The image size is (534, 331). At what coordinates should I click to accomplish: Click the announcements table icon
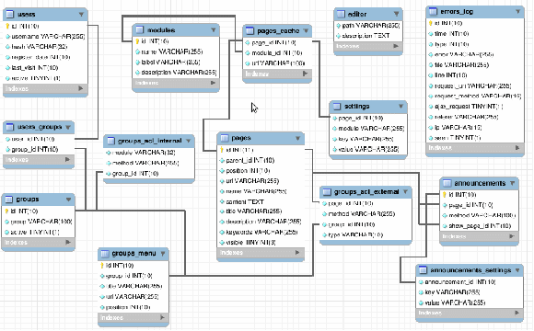pos(447,183)
